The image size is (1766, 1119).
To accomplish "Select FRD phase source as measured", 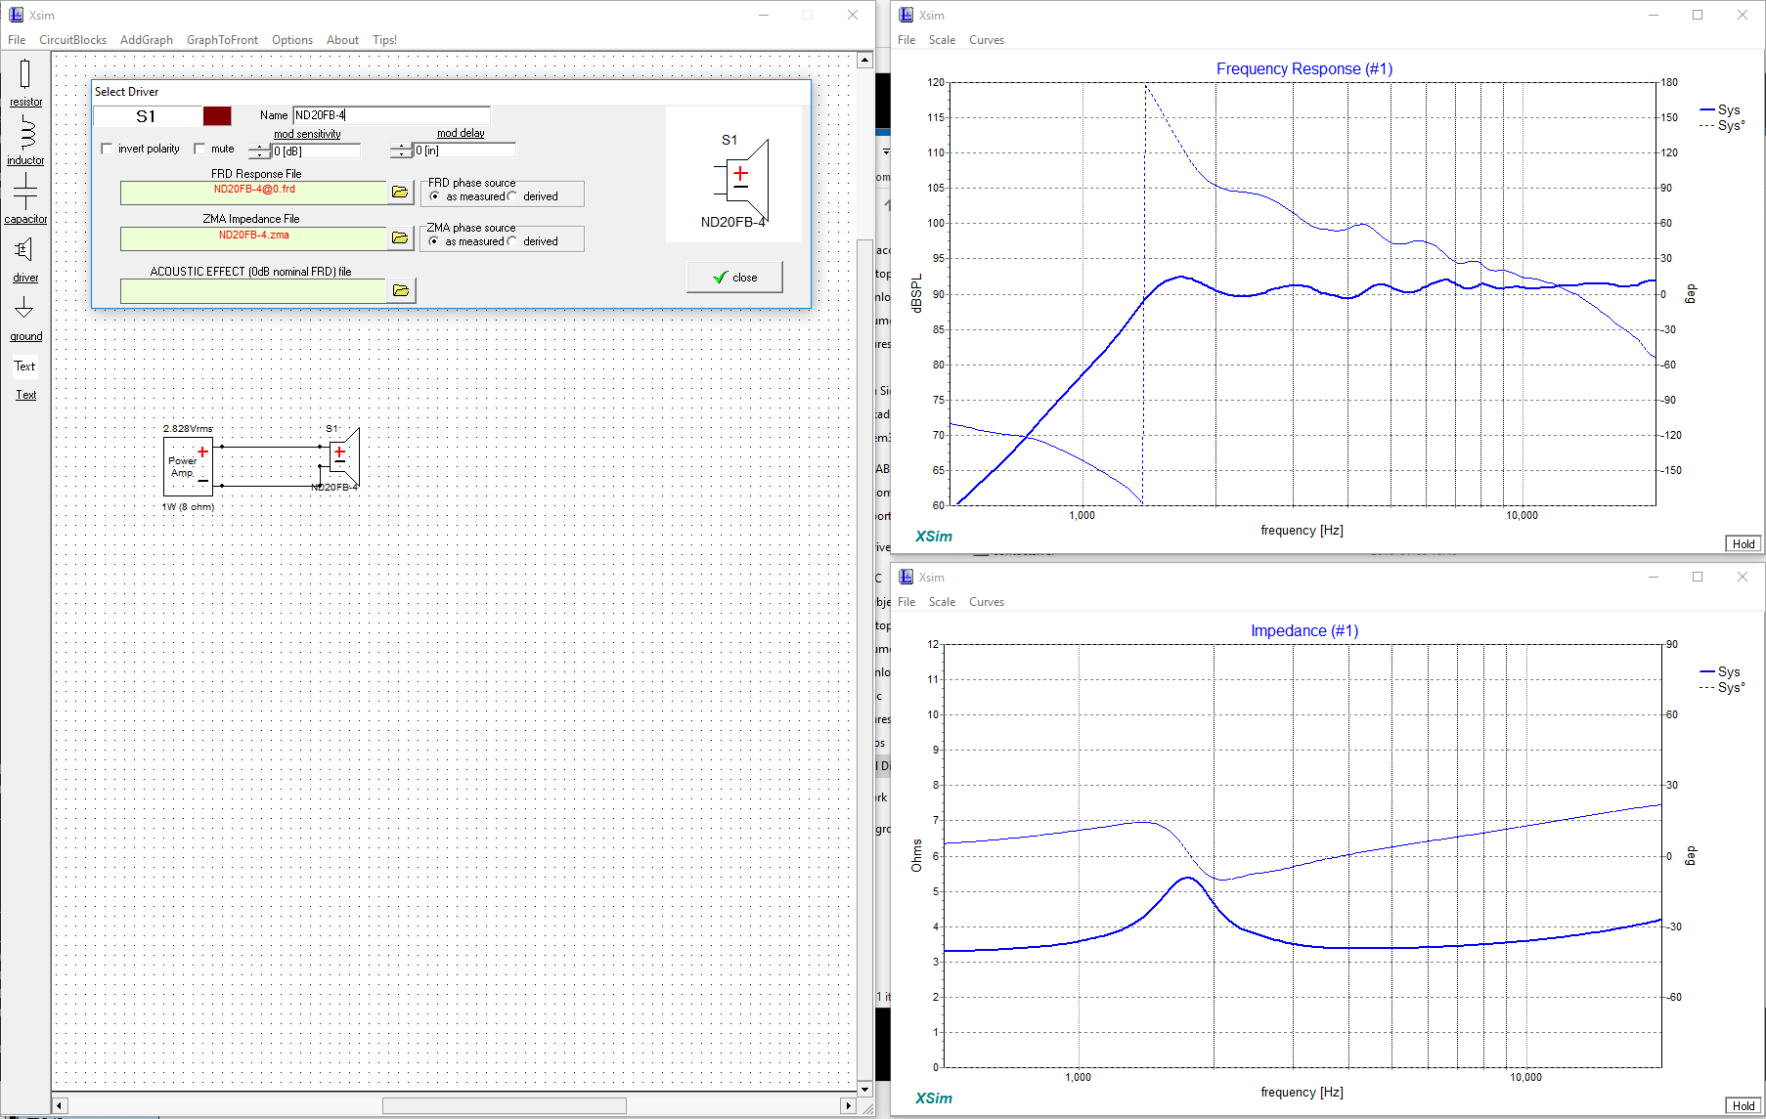I will 434,196.
